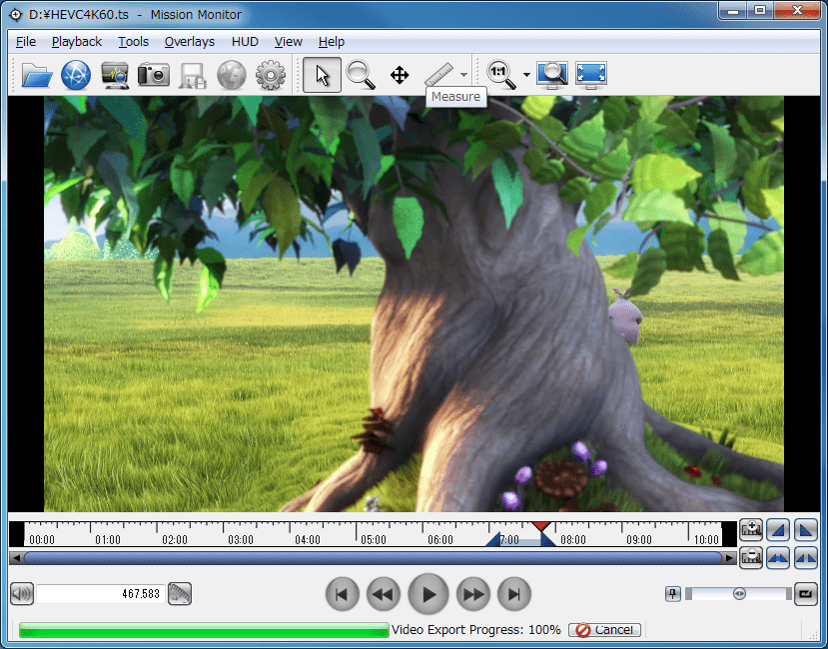Click the playback speed slider
Viewport: 828px width, 649px height.
click(x=738, y=594)
